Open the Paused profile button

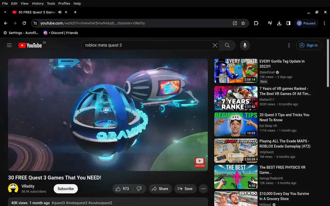click(306, 23)
